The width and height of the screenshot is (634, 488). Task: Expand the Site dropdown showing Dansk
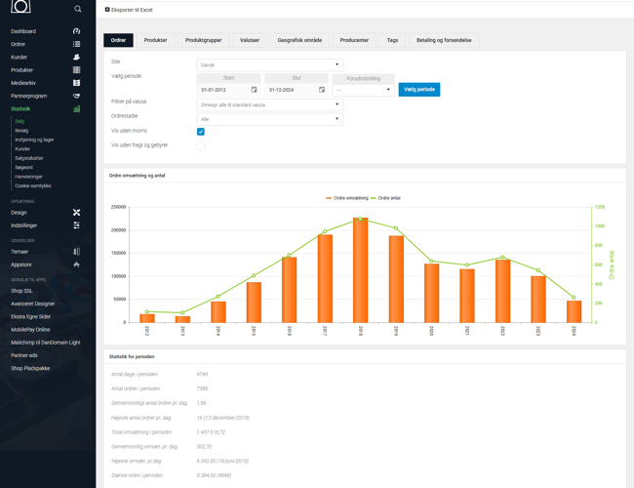pos(269,64)
